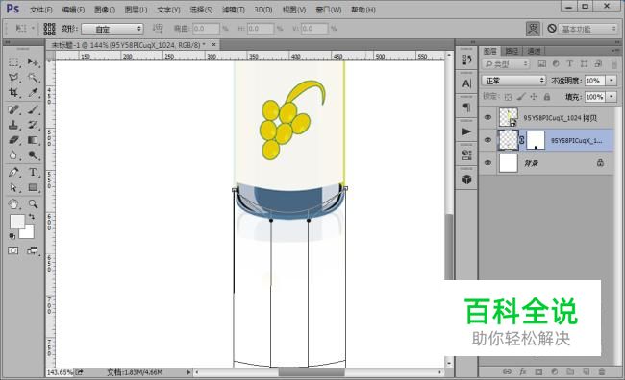Open the Character panel icon

coord(466,83)
